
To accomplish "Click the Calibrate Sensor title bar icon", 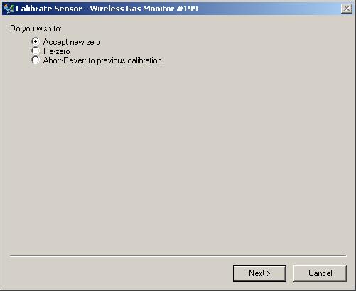I will tap(9, 9).
